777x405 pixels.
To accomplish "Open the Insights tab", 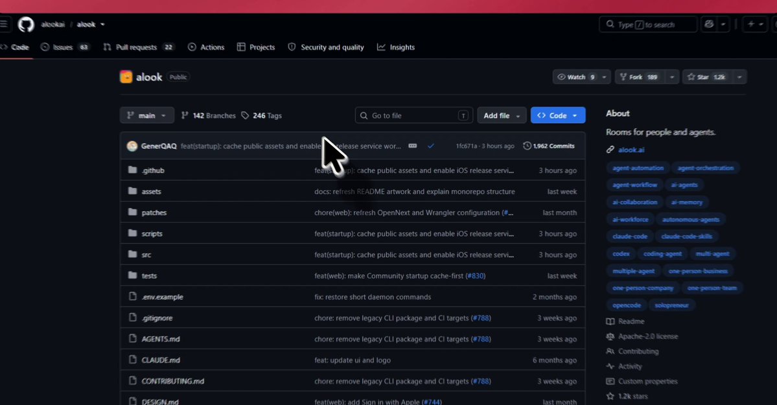I will click(396, 47).
